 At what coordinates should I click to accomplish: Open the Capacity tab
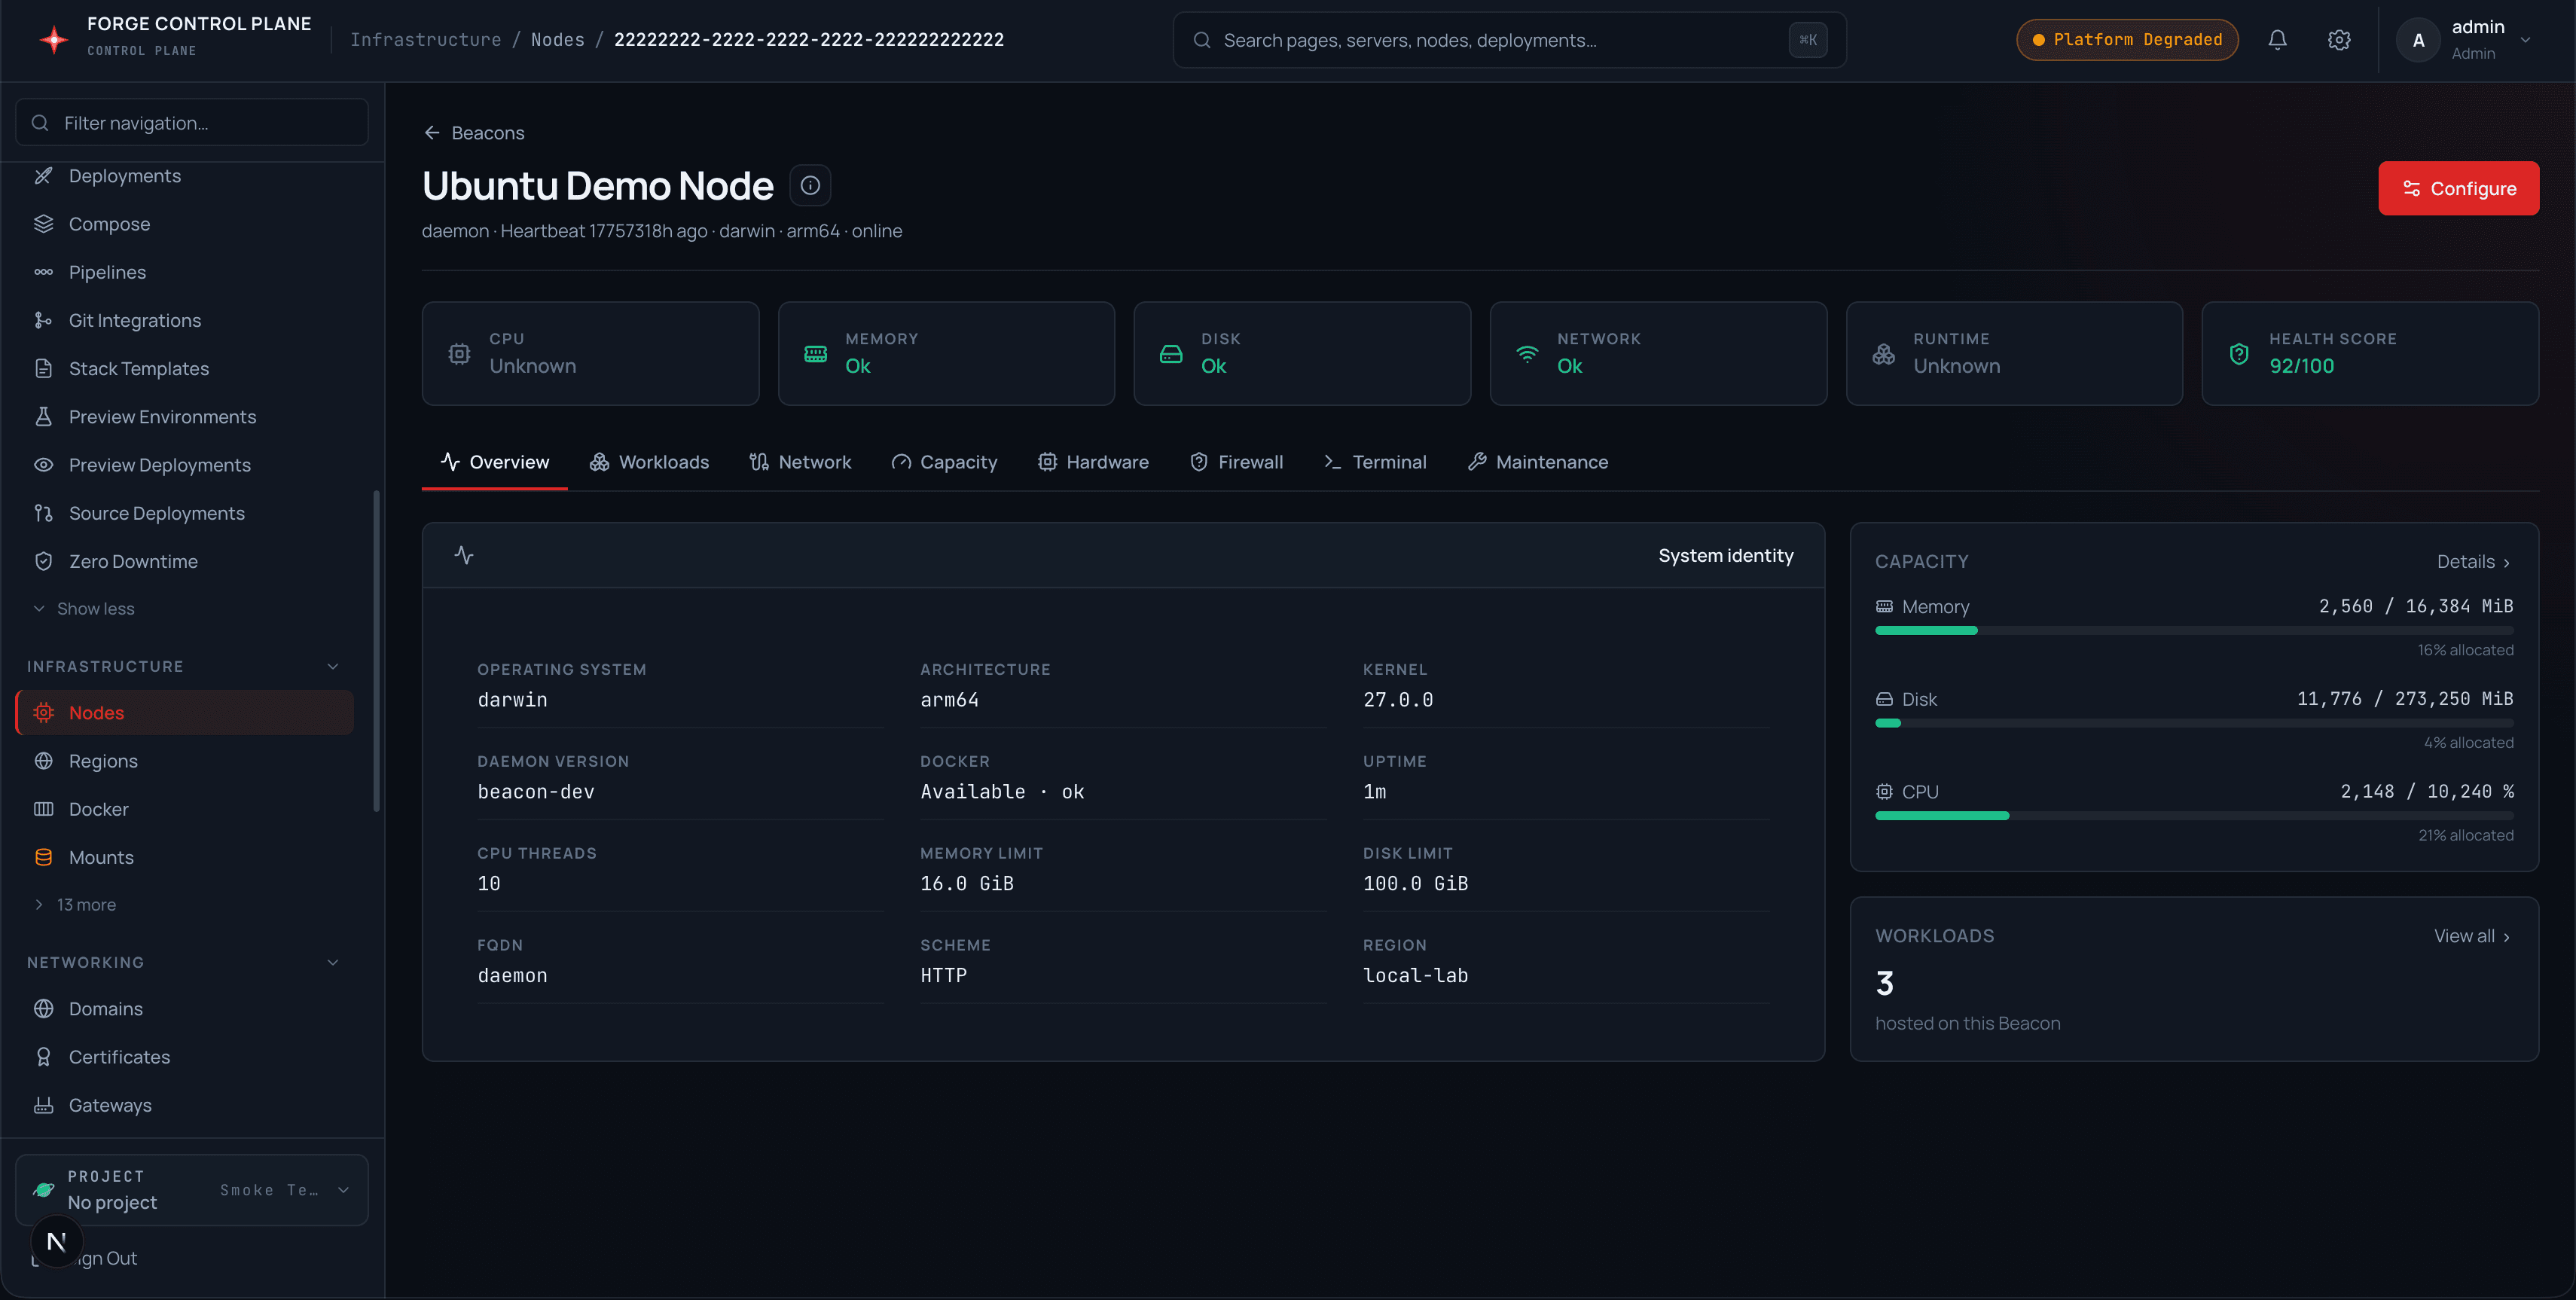(944, 462)
